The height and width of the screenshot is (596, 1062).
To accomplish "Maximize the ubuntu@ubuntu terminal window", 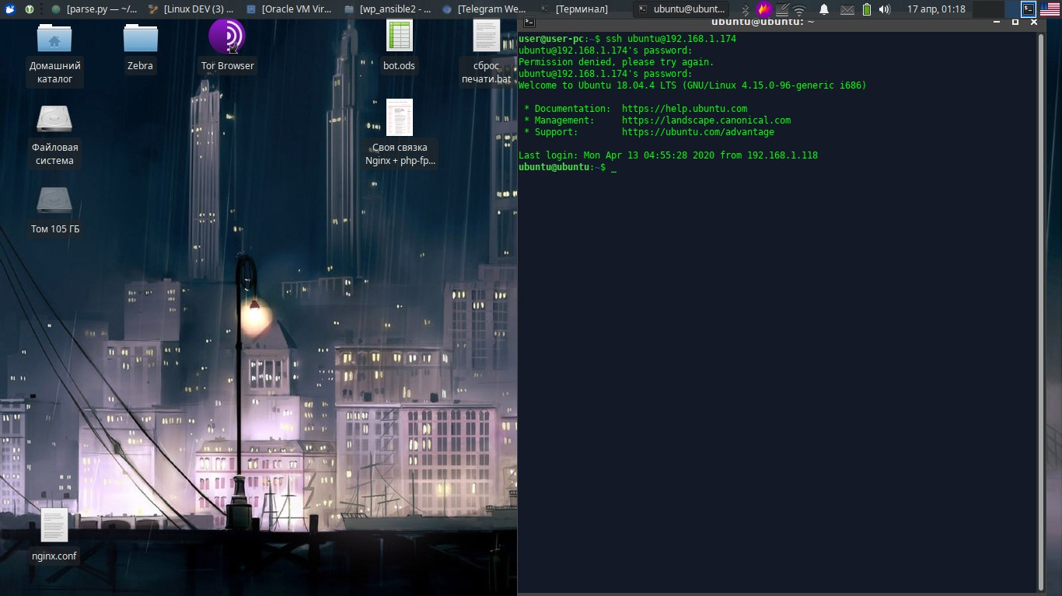I will 1015,22.
